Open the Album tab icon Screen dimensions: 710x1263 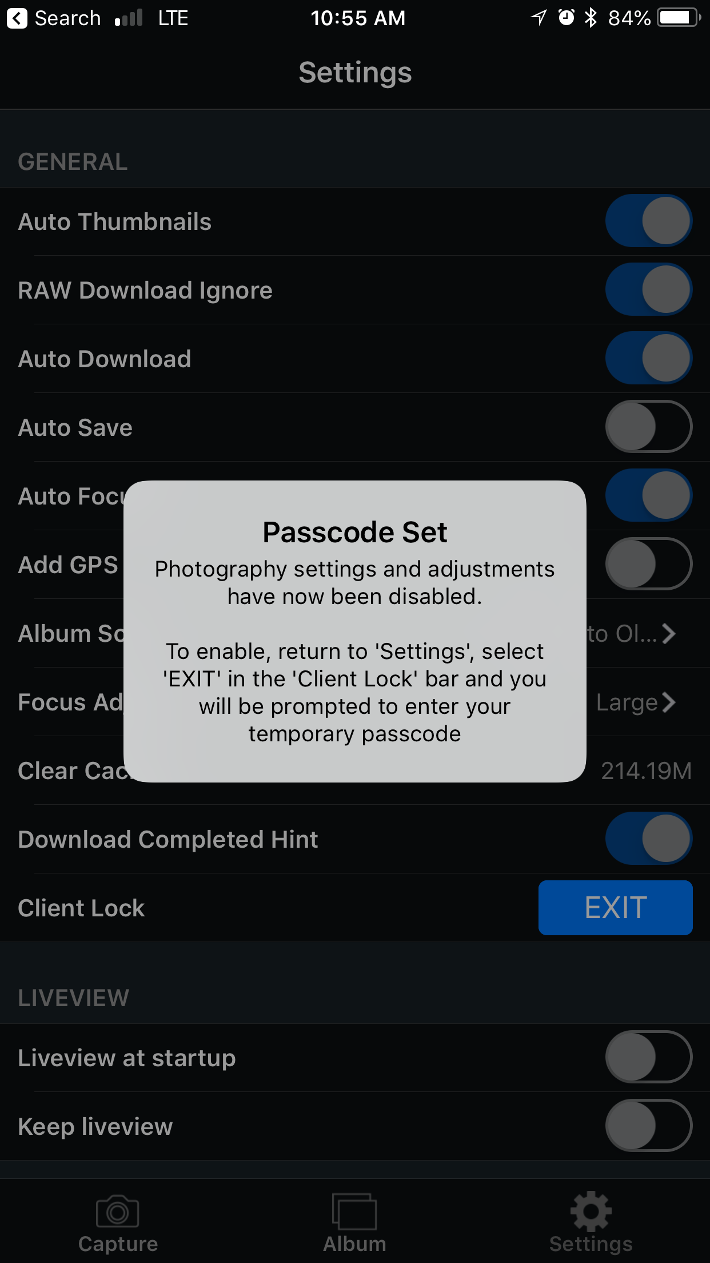(x=354, y=1212)
